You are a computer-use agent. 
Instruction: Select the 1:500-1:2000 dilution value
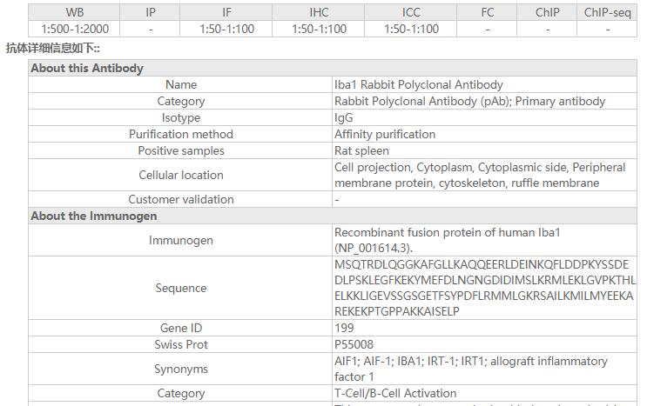[x=75, y=29]
